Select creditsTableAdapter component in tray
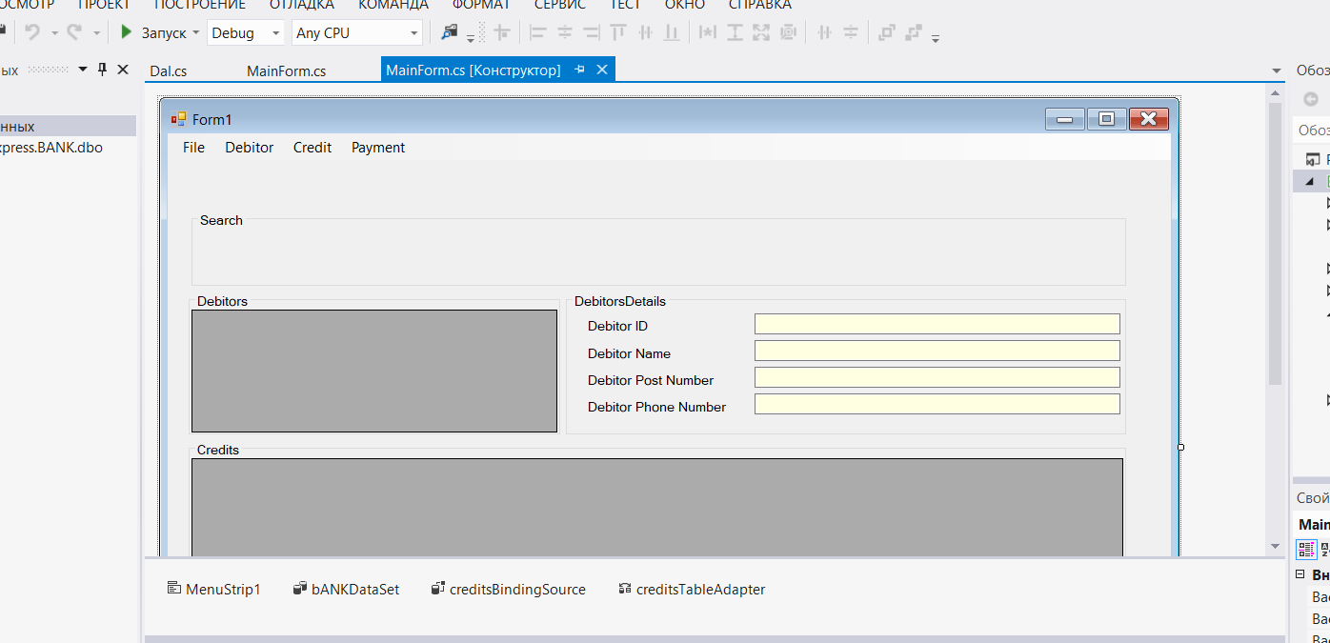 692,589
